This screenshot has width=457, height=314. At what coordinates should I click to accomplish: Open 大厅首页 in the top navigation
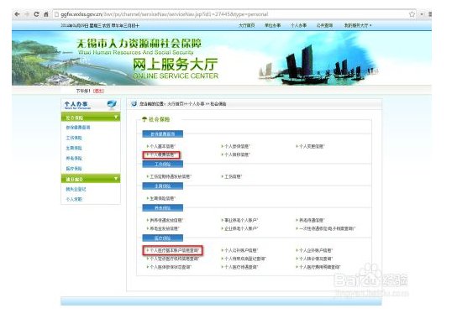tap(247, 25)
